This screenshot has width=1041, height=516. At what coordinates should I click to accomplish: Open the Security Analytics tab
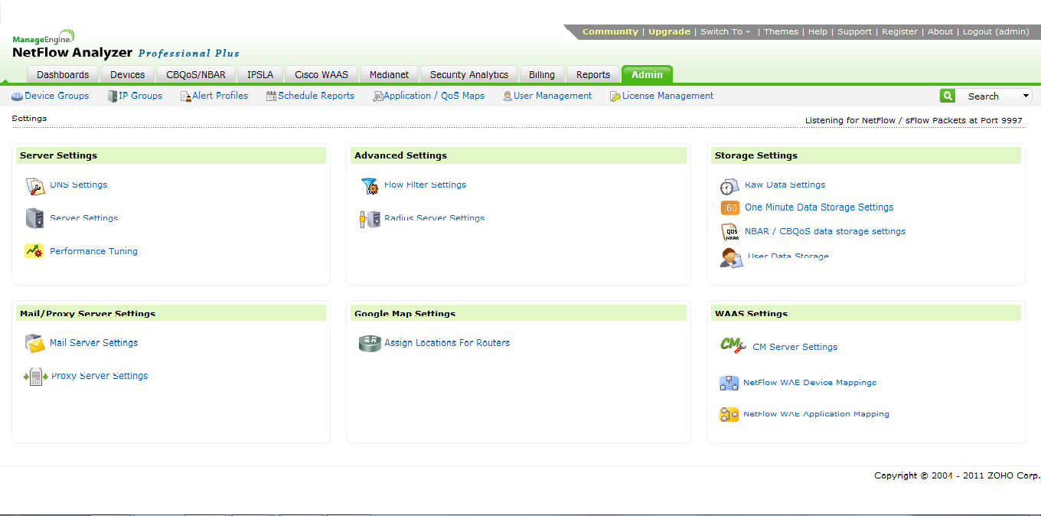[469, 75]
